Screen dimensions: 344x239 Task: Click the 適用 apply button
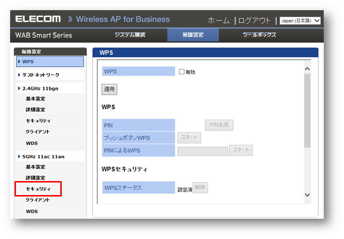(109, 89)
